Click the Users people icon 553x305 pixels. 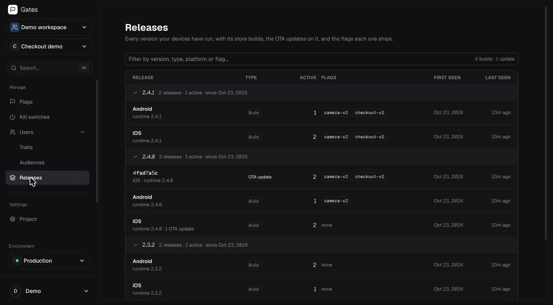coord(13,132)
